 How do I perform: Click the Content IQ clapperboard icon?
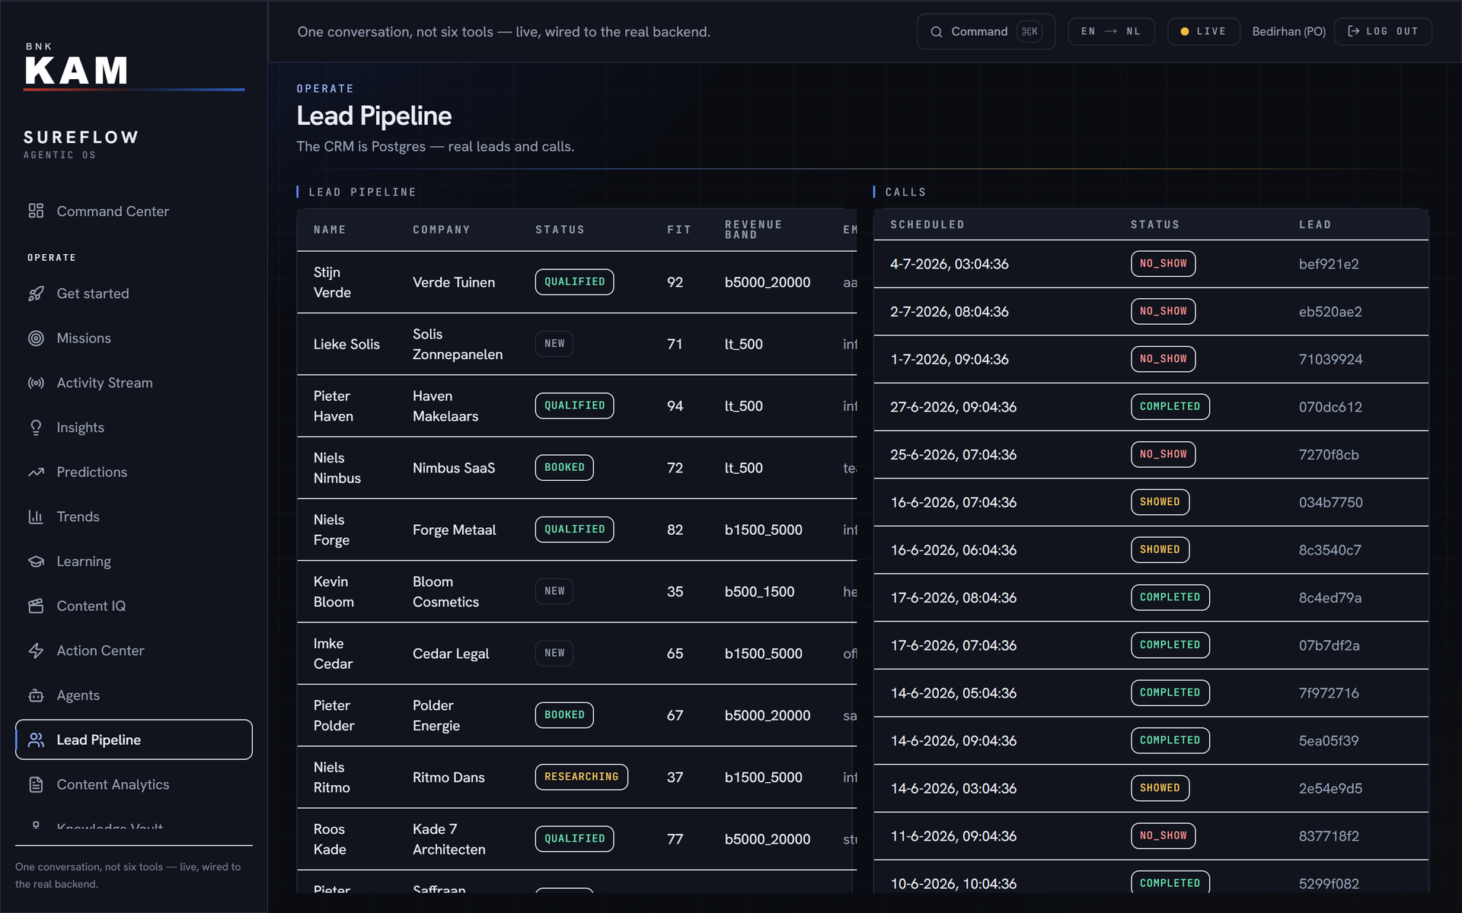tap(36, 606)
